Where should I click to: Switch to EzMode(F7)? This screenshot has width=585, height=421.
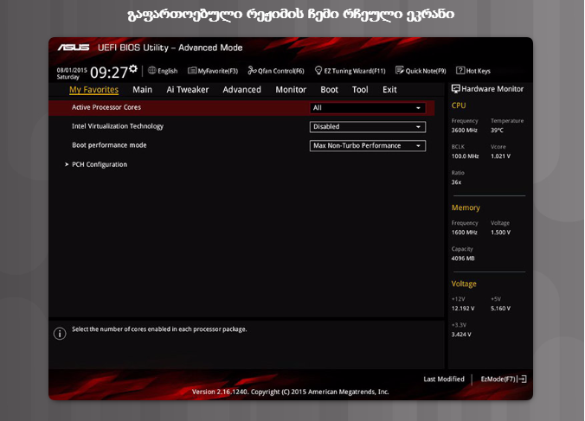pos(503,379)
